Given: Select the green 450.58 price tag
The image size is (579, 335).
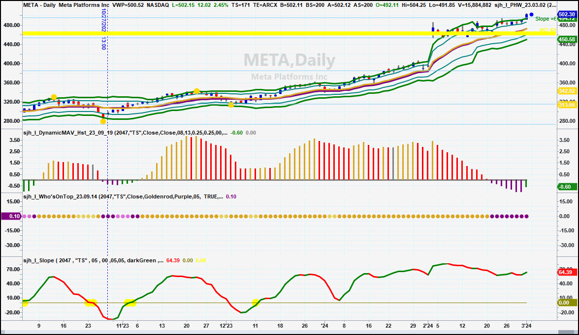Looking at the screenshot, I should (567, 39).
